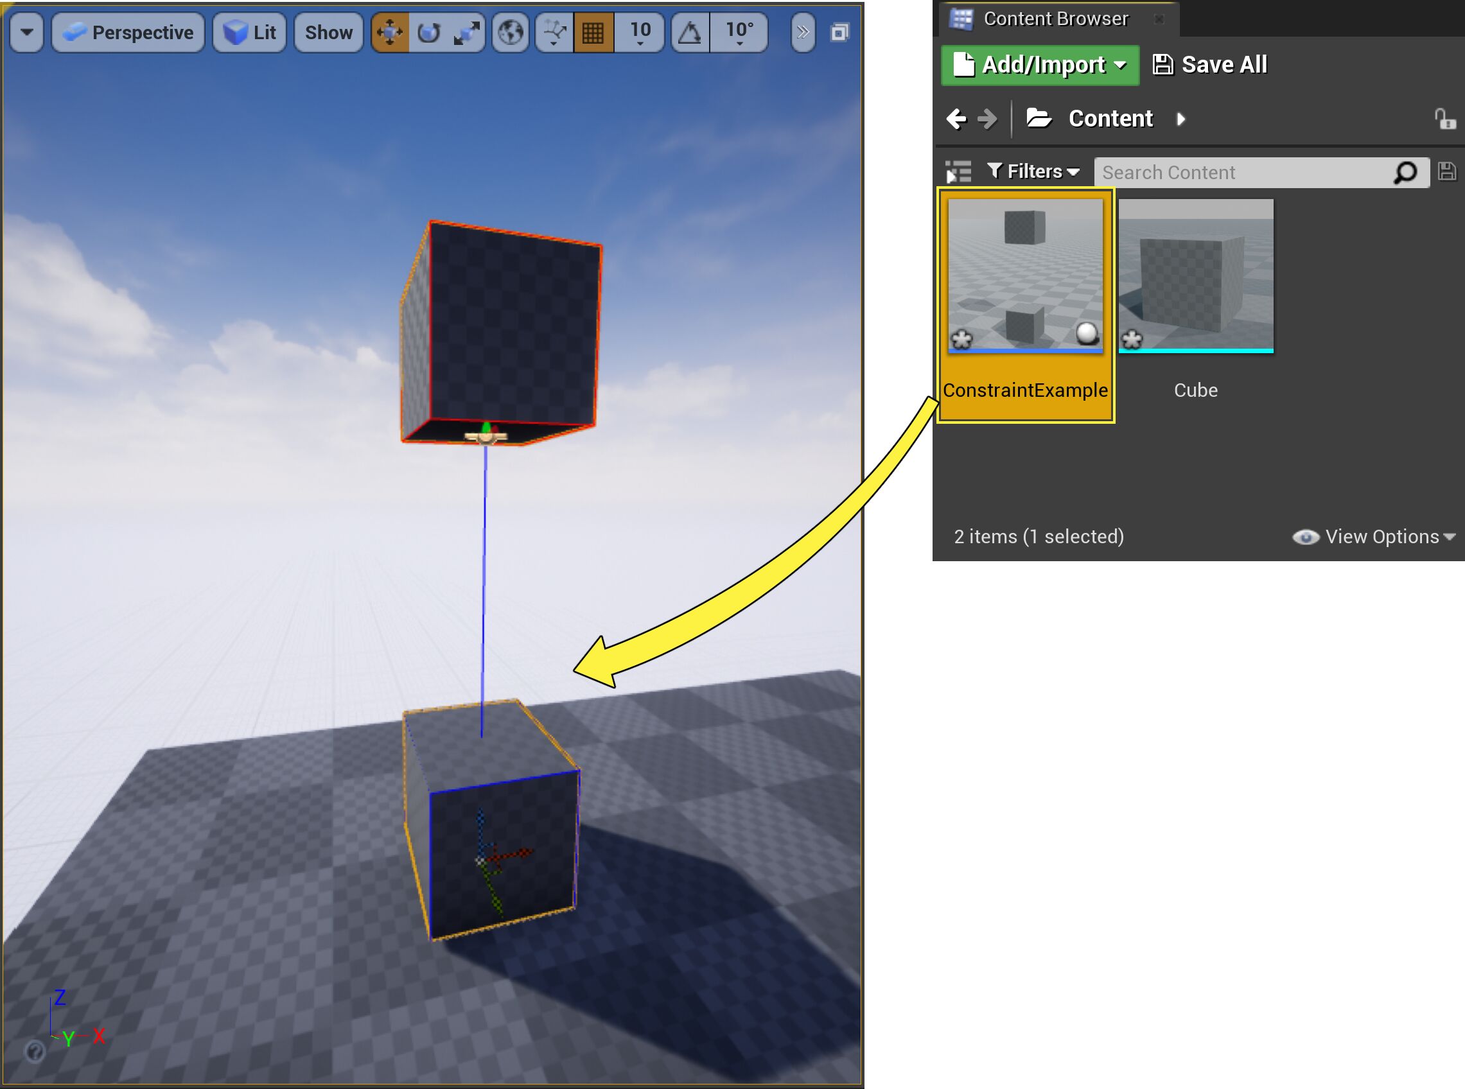Screen dimensions: 1465x1089
Task: Select the Content Browser tab
Action: click(x=1055, y=19)
